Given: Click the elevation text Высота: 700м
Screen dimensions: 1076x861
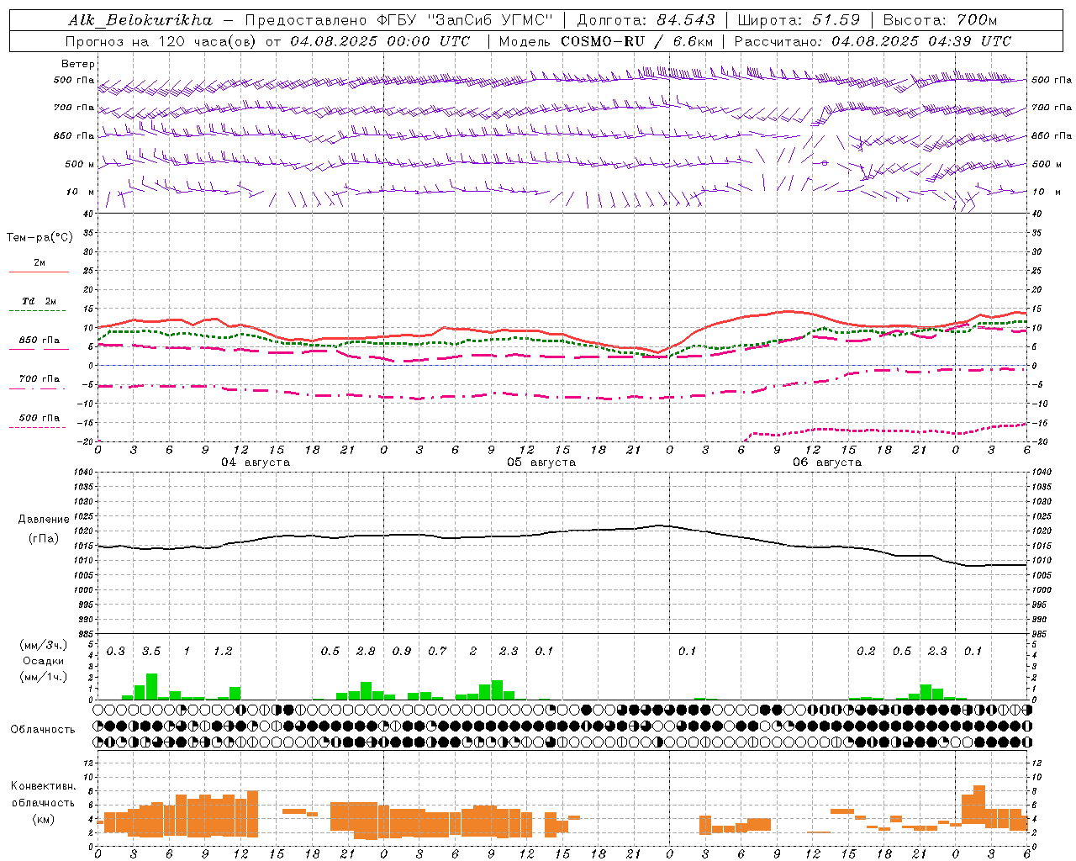Looking at the screenshot, I should point(941,20).
